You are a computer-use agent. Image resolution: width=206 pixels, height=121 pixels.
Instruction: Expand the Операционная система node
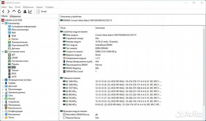(3, 80)
